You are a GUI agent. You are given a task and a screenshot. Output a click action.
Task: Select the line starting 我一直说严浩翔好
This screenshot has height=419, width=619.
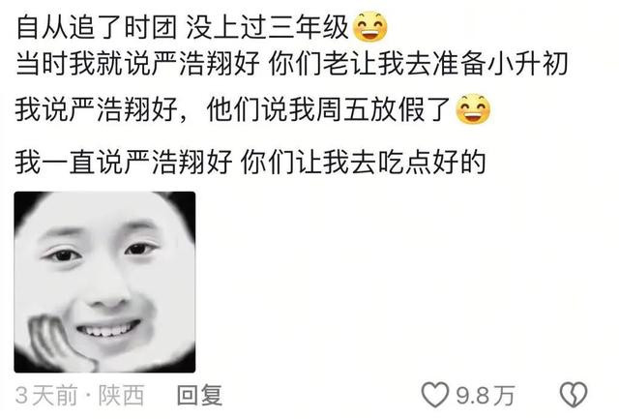(251, 162)
